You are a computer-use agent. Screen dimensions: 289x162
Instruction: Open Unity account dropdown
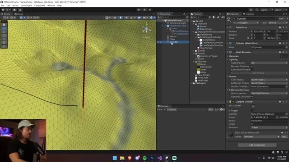tap(6, 10)
